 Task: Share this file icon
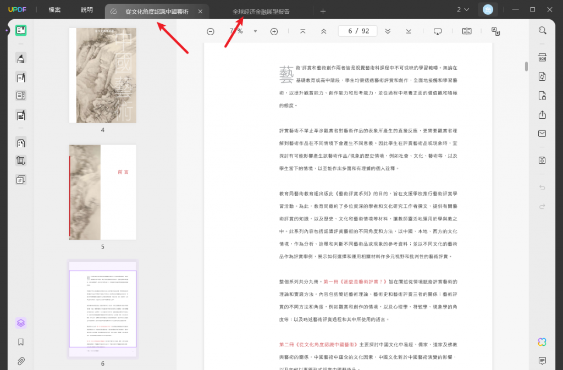[542, 114]
